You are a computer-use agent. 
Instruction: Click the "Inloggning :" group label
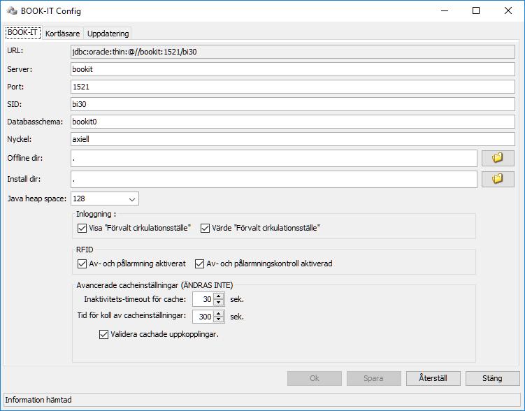tap(96, 214)
